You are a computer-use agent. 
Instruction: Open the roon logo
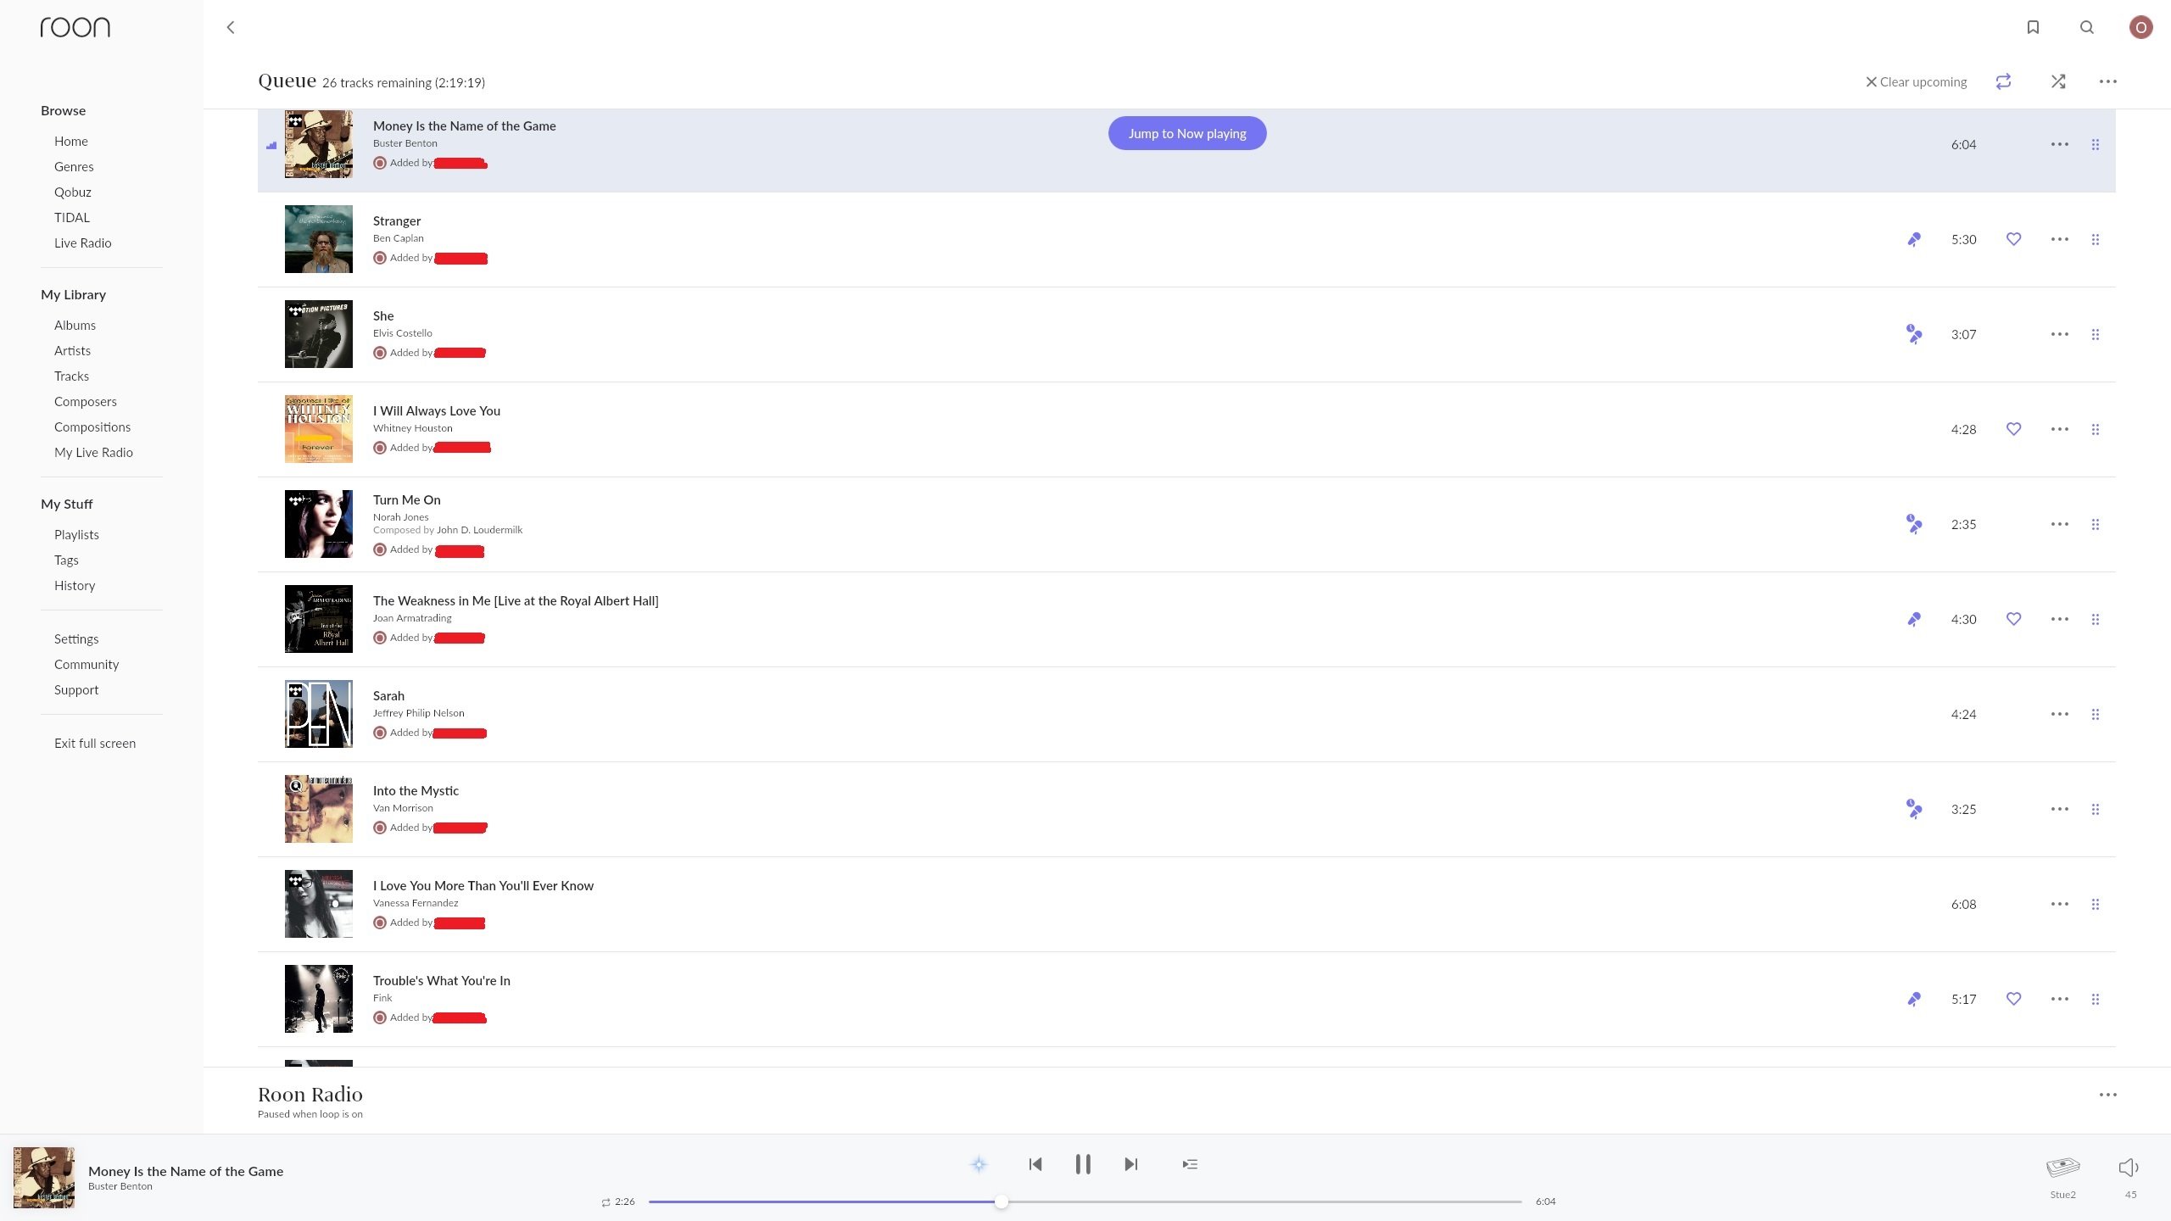pyautogui.click(x=75, y=27)
